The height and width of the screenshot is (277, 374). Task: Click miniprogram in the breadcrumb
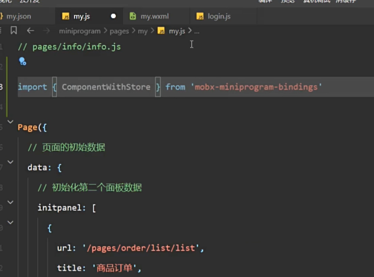click(80, 31)
